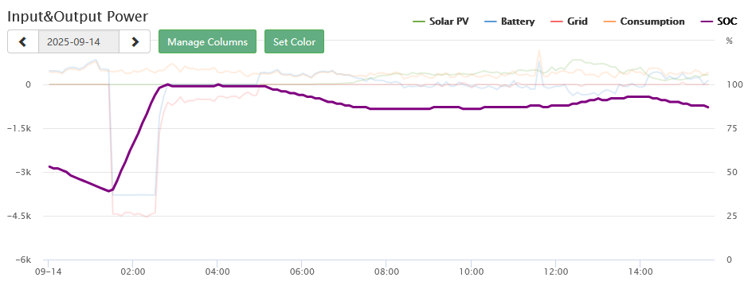The height and width of the screenshot is (293, 748).
Task: Click the 12:00 tick label on time axis
Action: 555,272
